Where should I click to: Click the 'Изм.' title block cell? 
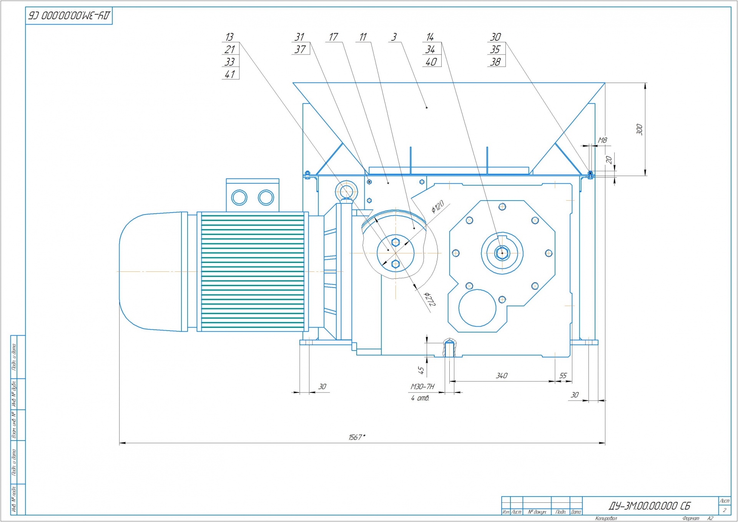click(506, 512)
